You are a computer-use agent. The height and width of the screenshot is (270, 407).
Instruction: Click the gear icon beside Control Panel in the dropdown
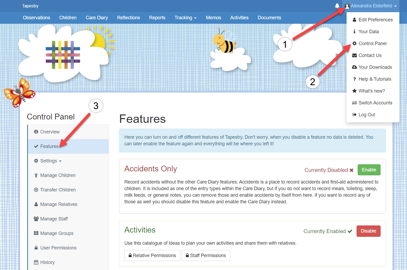click(x=354, y=44)
